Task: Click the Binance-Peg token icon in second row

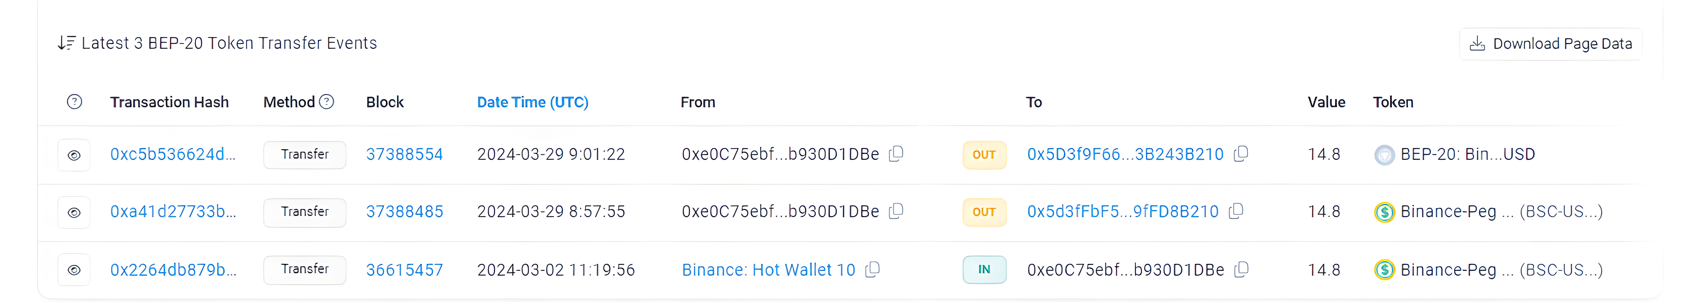Action: [1384, 212]
